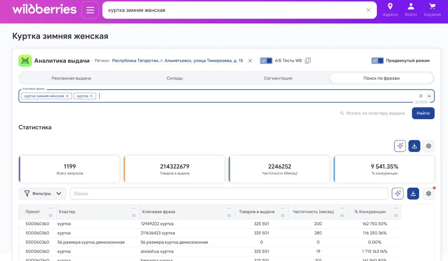This screenshot has height=261, width=448.
Task: Remove the 'куртка' phrase chip
Action: coord(91,96)
